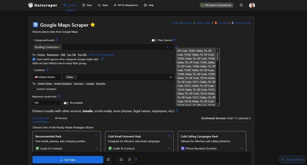Open the Video Tutorial link

[243, 23]
